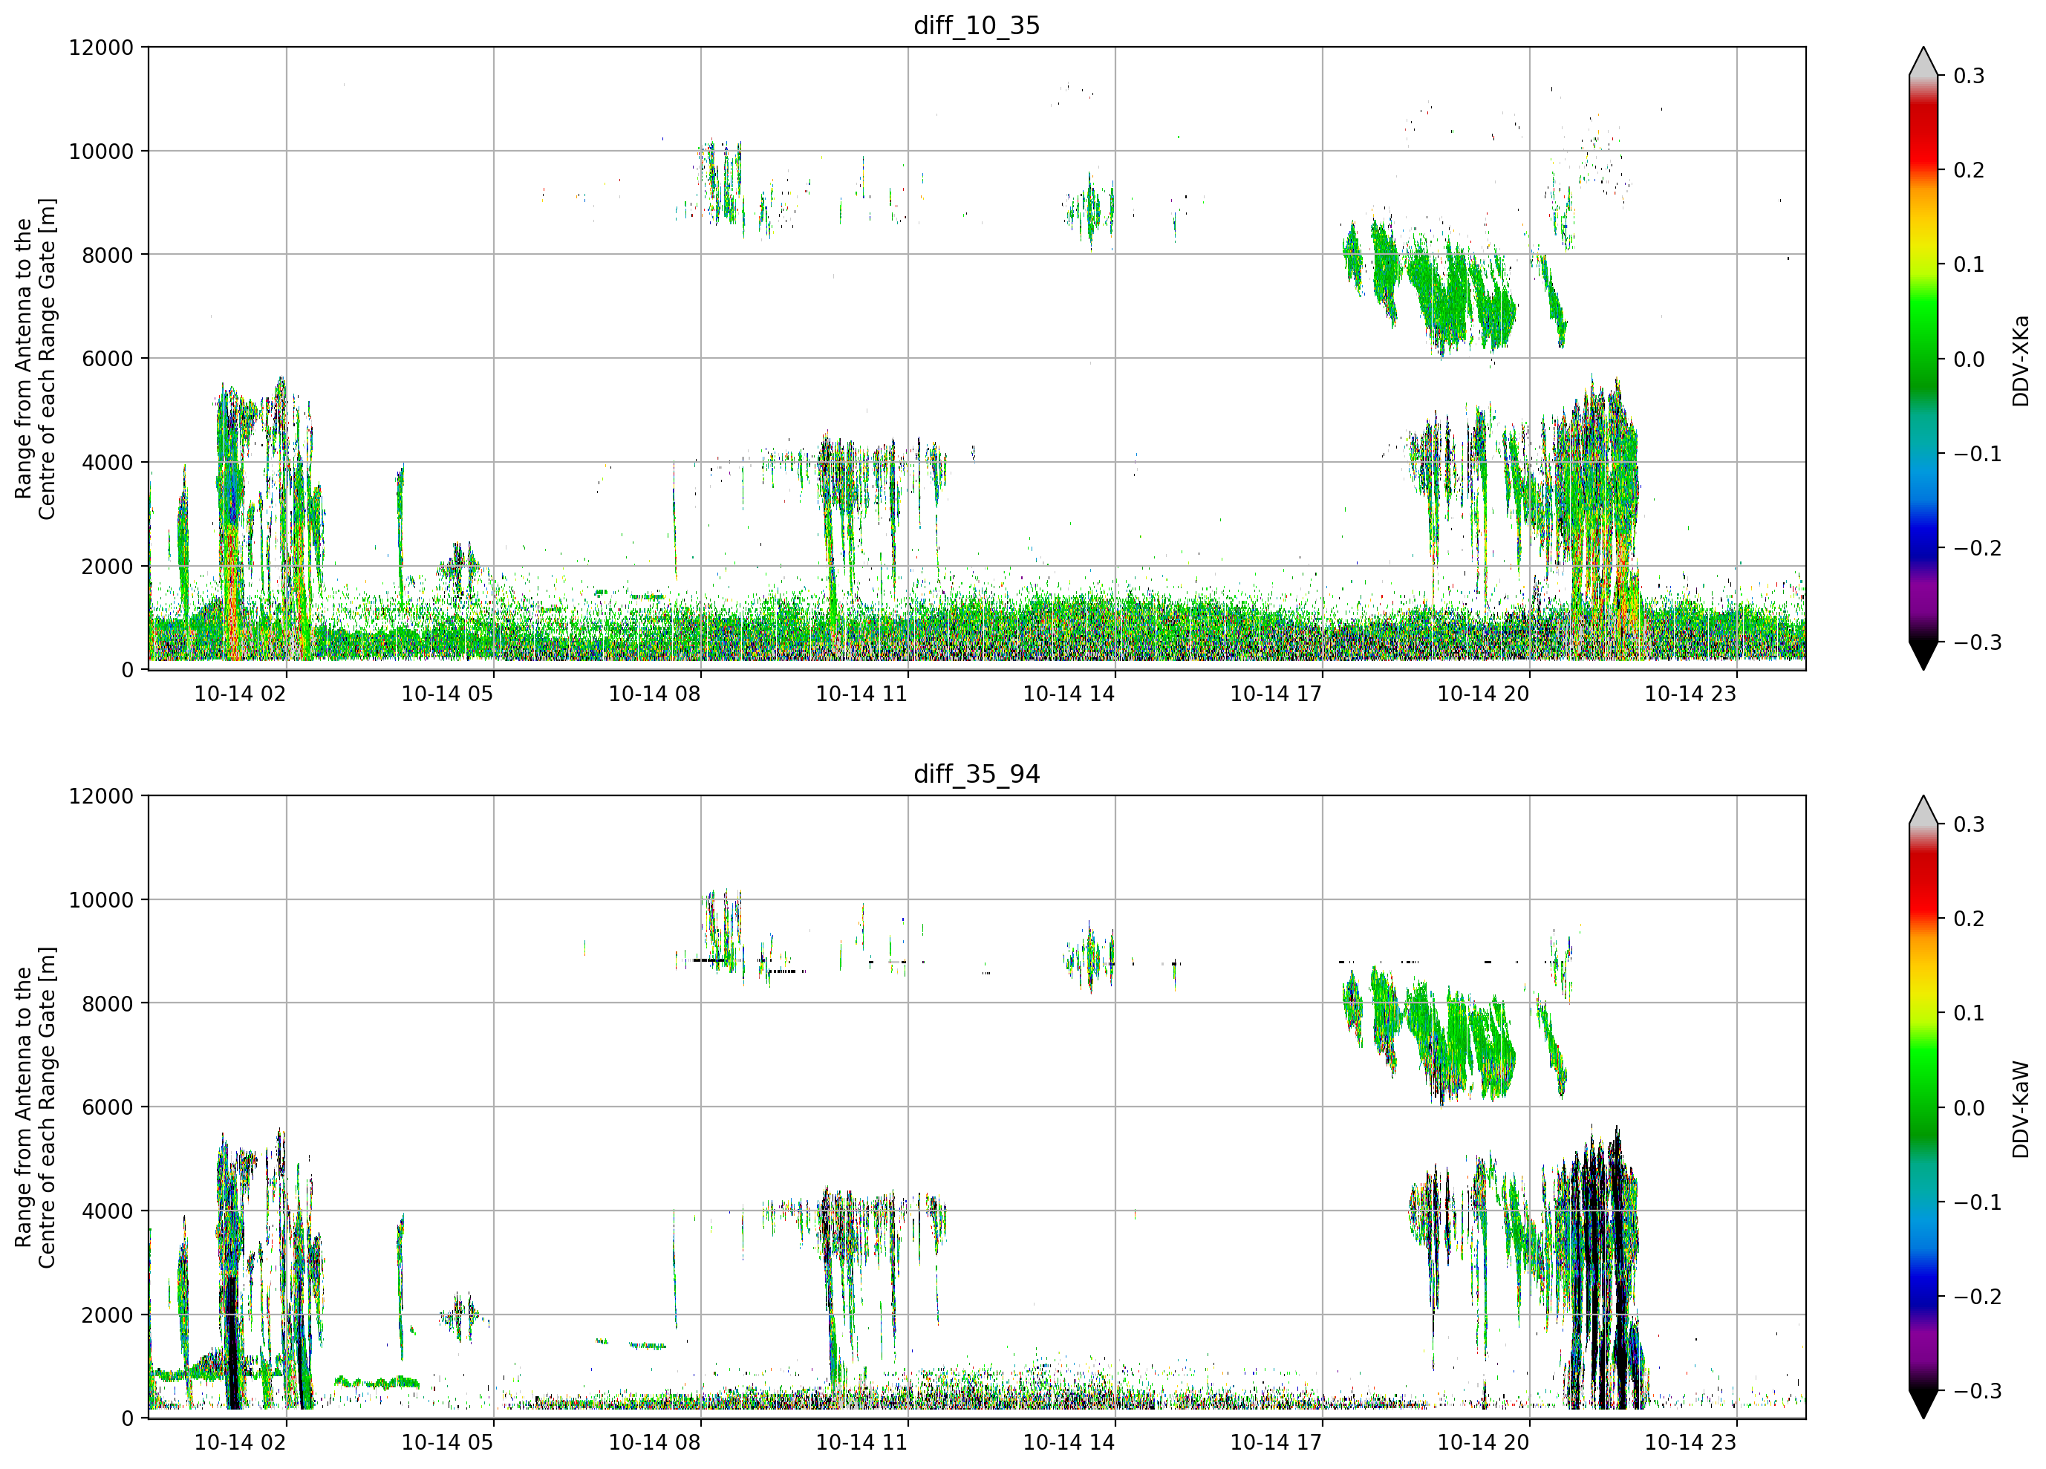The height and width of the screenshot is (1469, 2046).
Task: Click the −0.3 tick on DDV-KaW colorbar
Action: [x=1978, y=1392]
